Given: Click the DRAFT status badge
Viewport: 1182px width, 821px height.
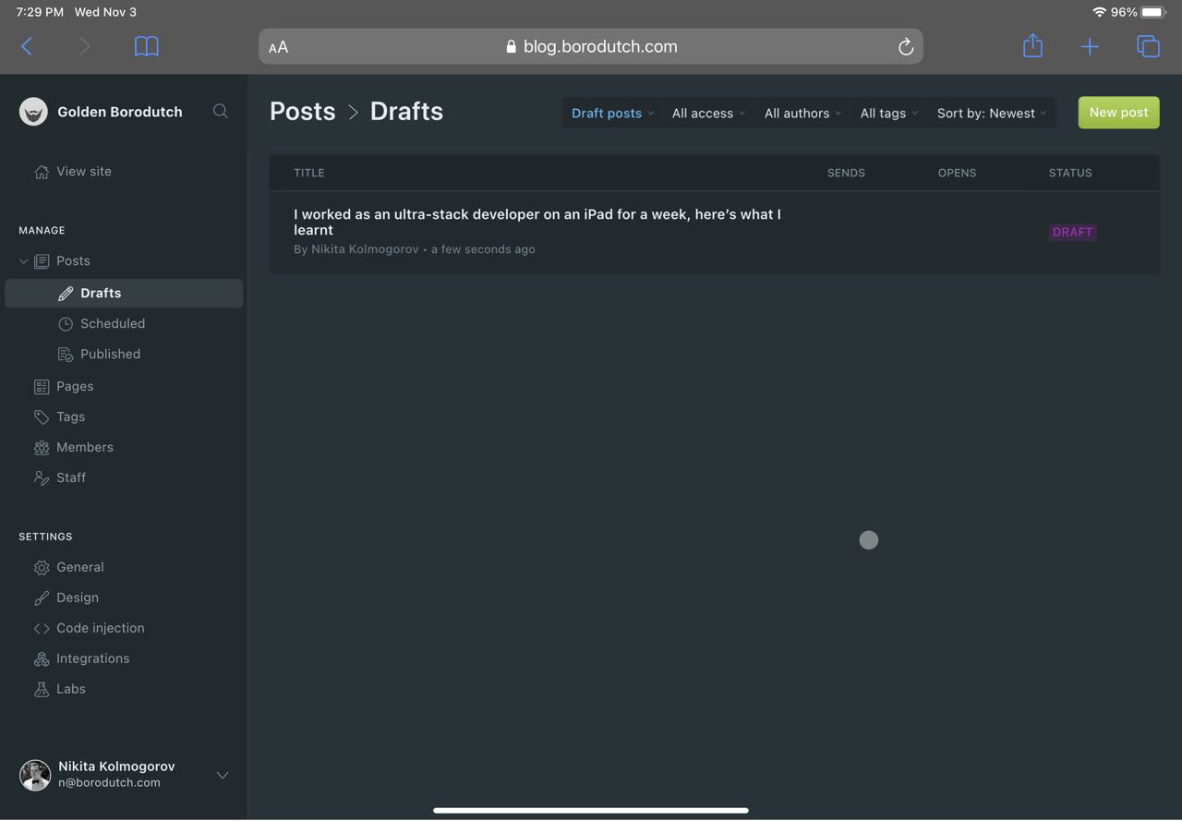Looking at the screenshot, I should [1072, 233].
